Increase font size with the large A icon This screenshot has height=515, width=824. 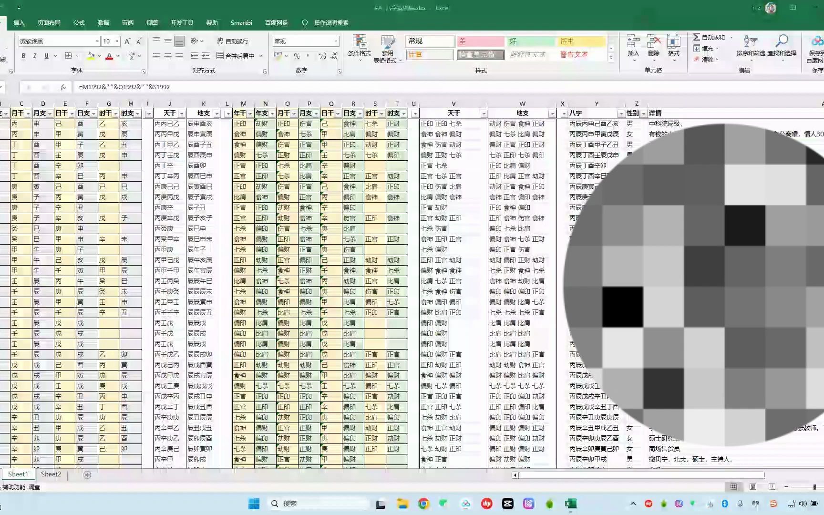pos(127,41)
